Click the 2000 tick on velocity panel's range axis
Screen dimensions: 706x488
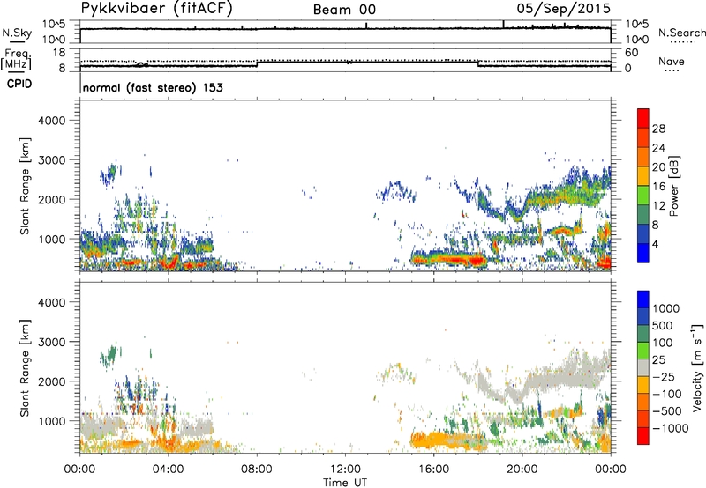tap(52, 381)
